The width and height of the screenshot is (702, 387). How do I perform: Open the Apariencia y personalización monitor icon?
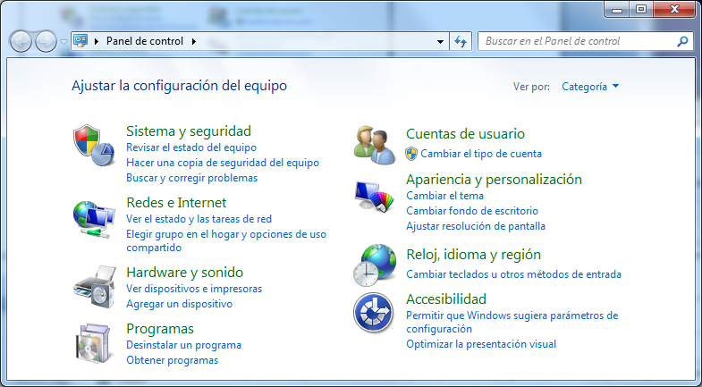[375, 196]
